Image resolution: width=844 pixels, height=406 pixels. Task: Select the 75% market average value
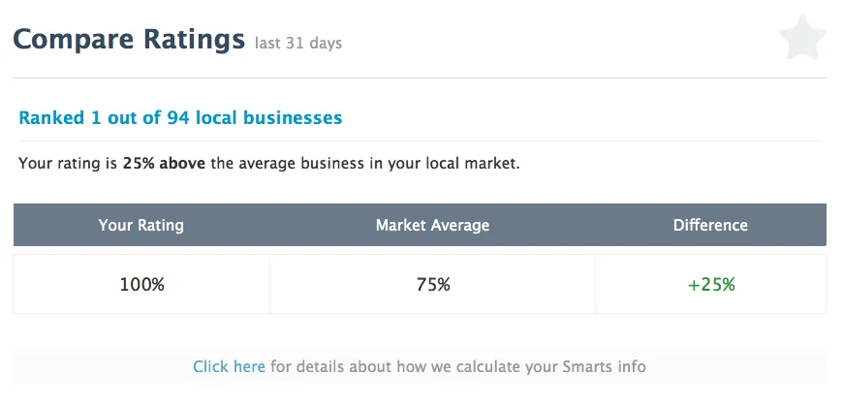(x=432, y=285)
